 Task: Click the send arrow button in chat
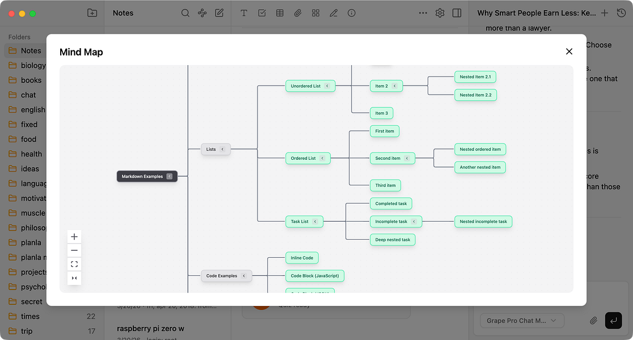click(613, 321)
